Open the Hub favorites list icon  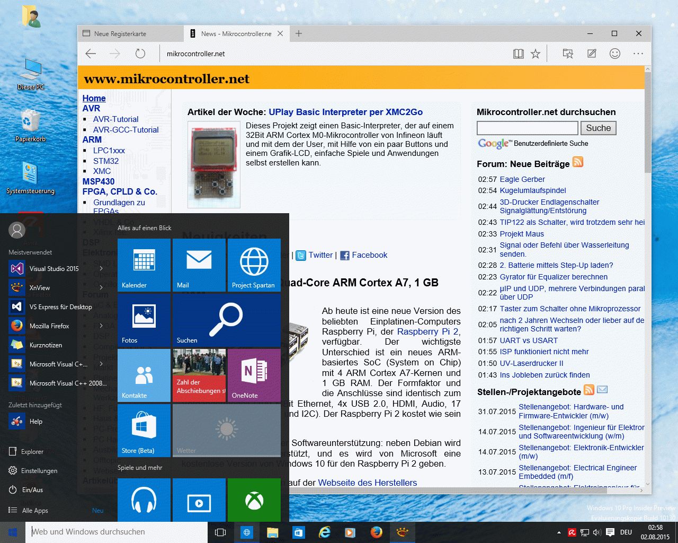point(568,54)
